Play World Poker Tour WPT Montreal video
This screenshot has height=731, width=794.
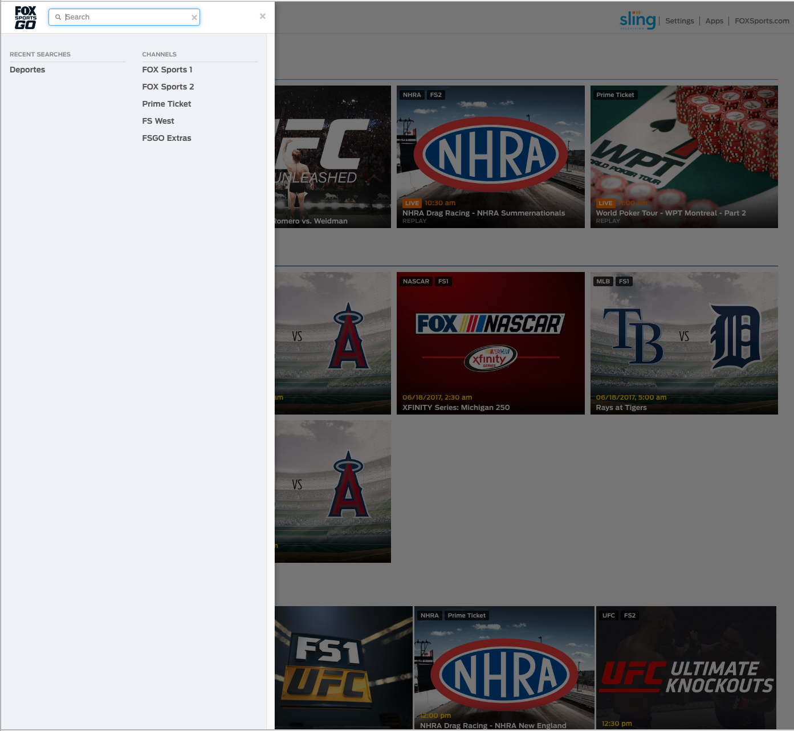(684, 157)
